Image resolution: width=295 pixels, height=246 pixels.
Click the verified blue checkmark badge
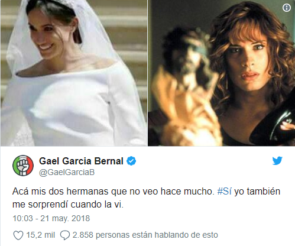[131, 161]
